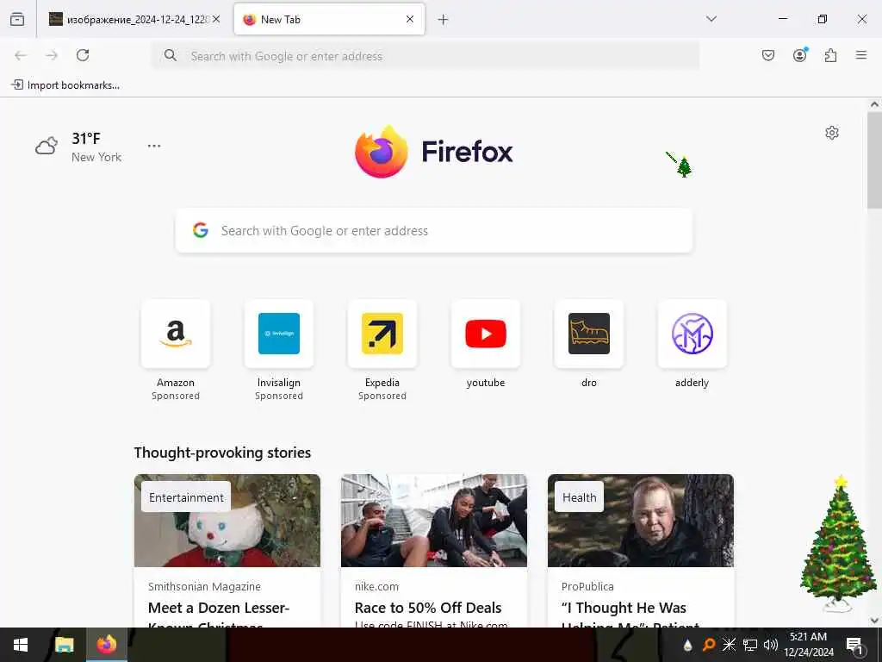Open the Extensions puzzle icon
Screen dimensions: 882x662
(x=831, y=55)
